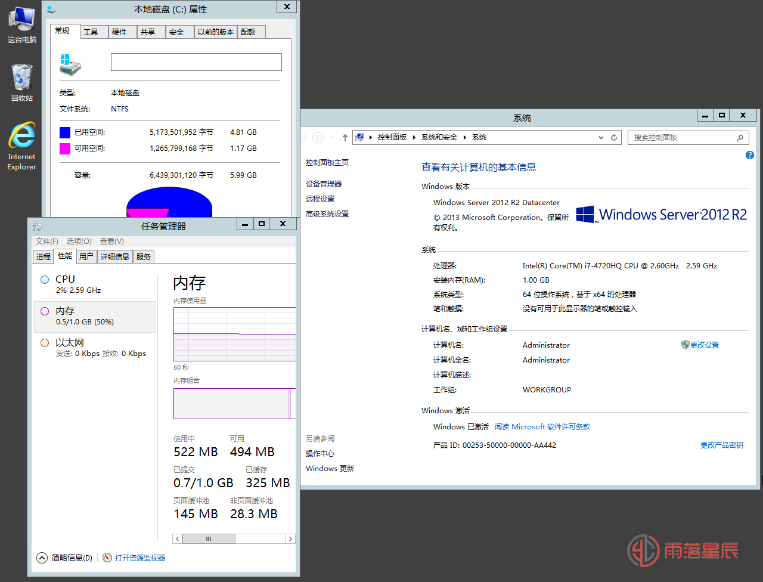
Task: Click the disk label input field
Action: [196, 62]
